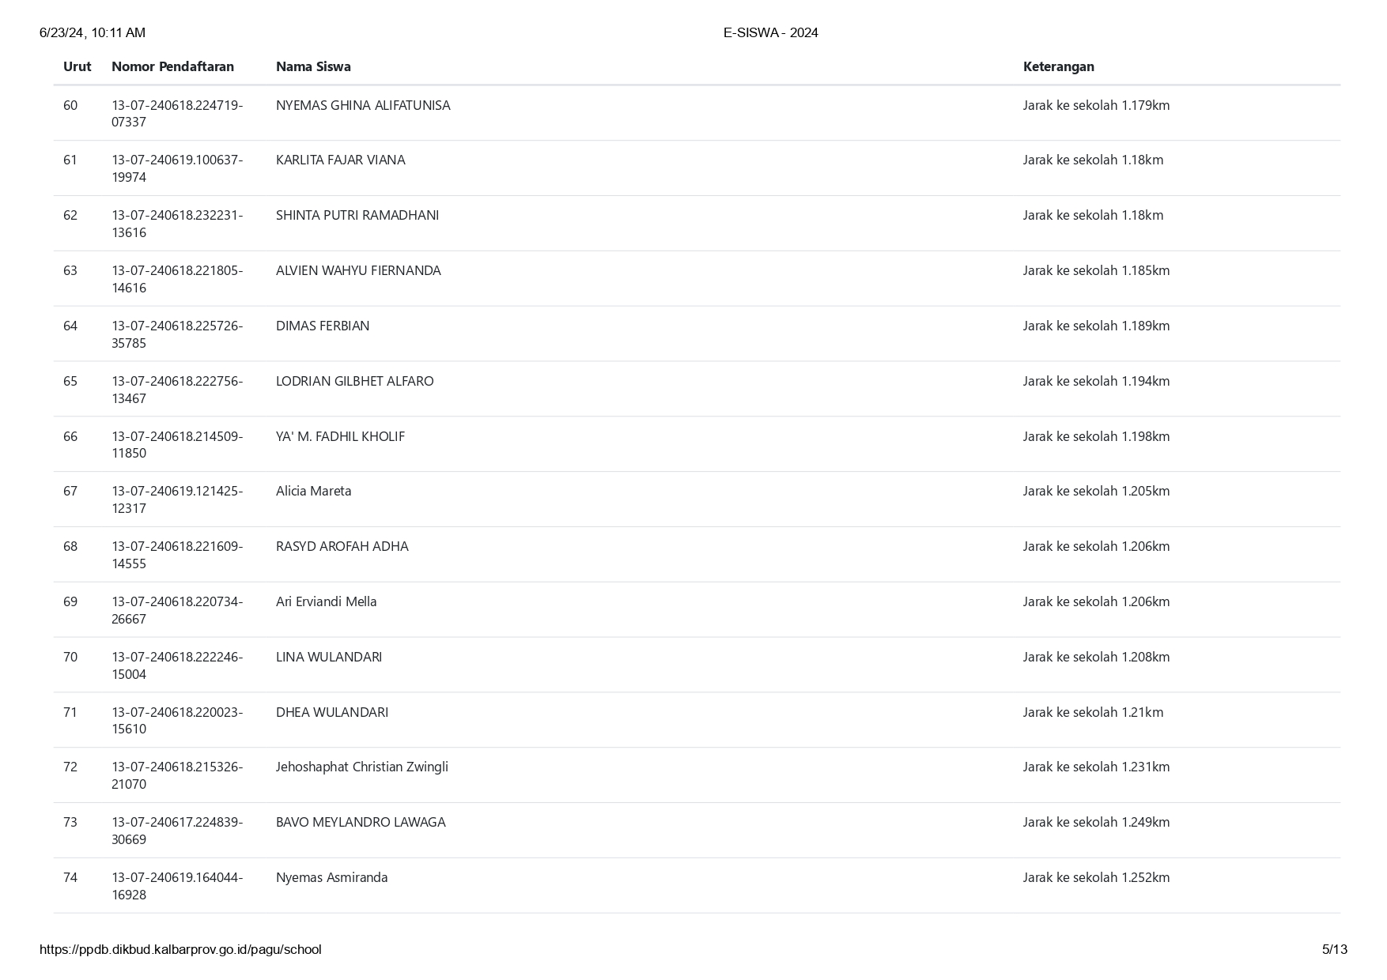Click registration number 13-07-240619.164044-16928
This screenshot has width=1387, height=980.
tap(177, 886)
